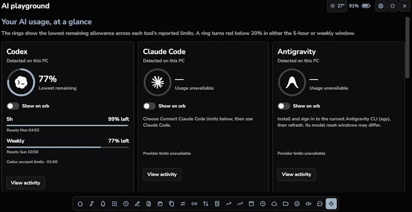The width and height of the screenshot is (412, 212).
Task: Click "Provider limits unavailable" on Antigravity card
Action: point(301,153)
